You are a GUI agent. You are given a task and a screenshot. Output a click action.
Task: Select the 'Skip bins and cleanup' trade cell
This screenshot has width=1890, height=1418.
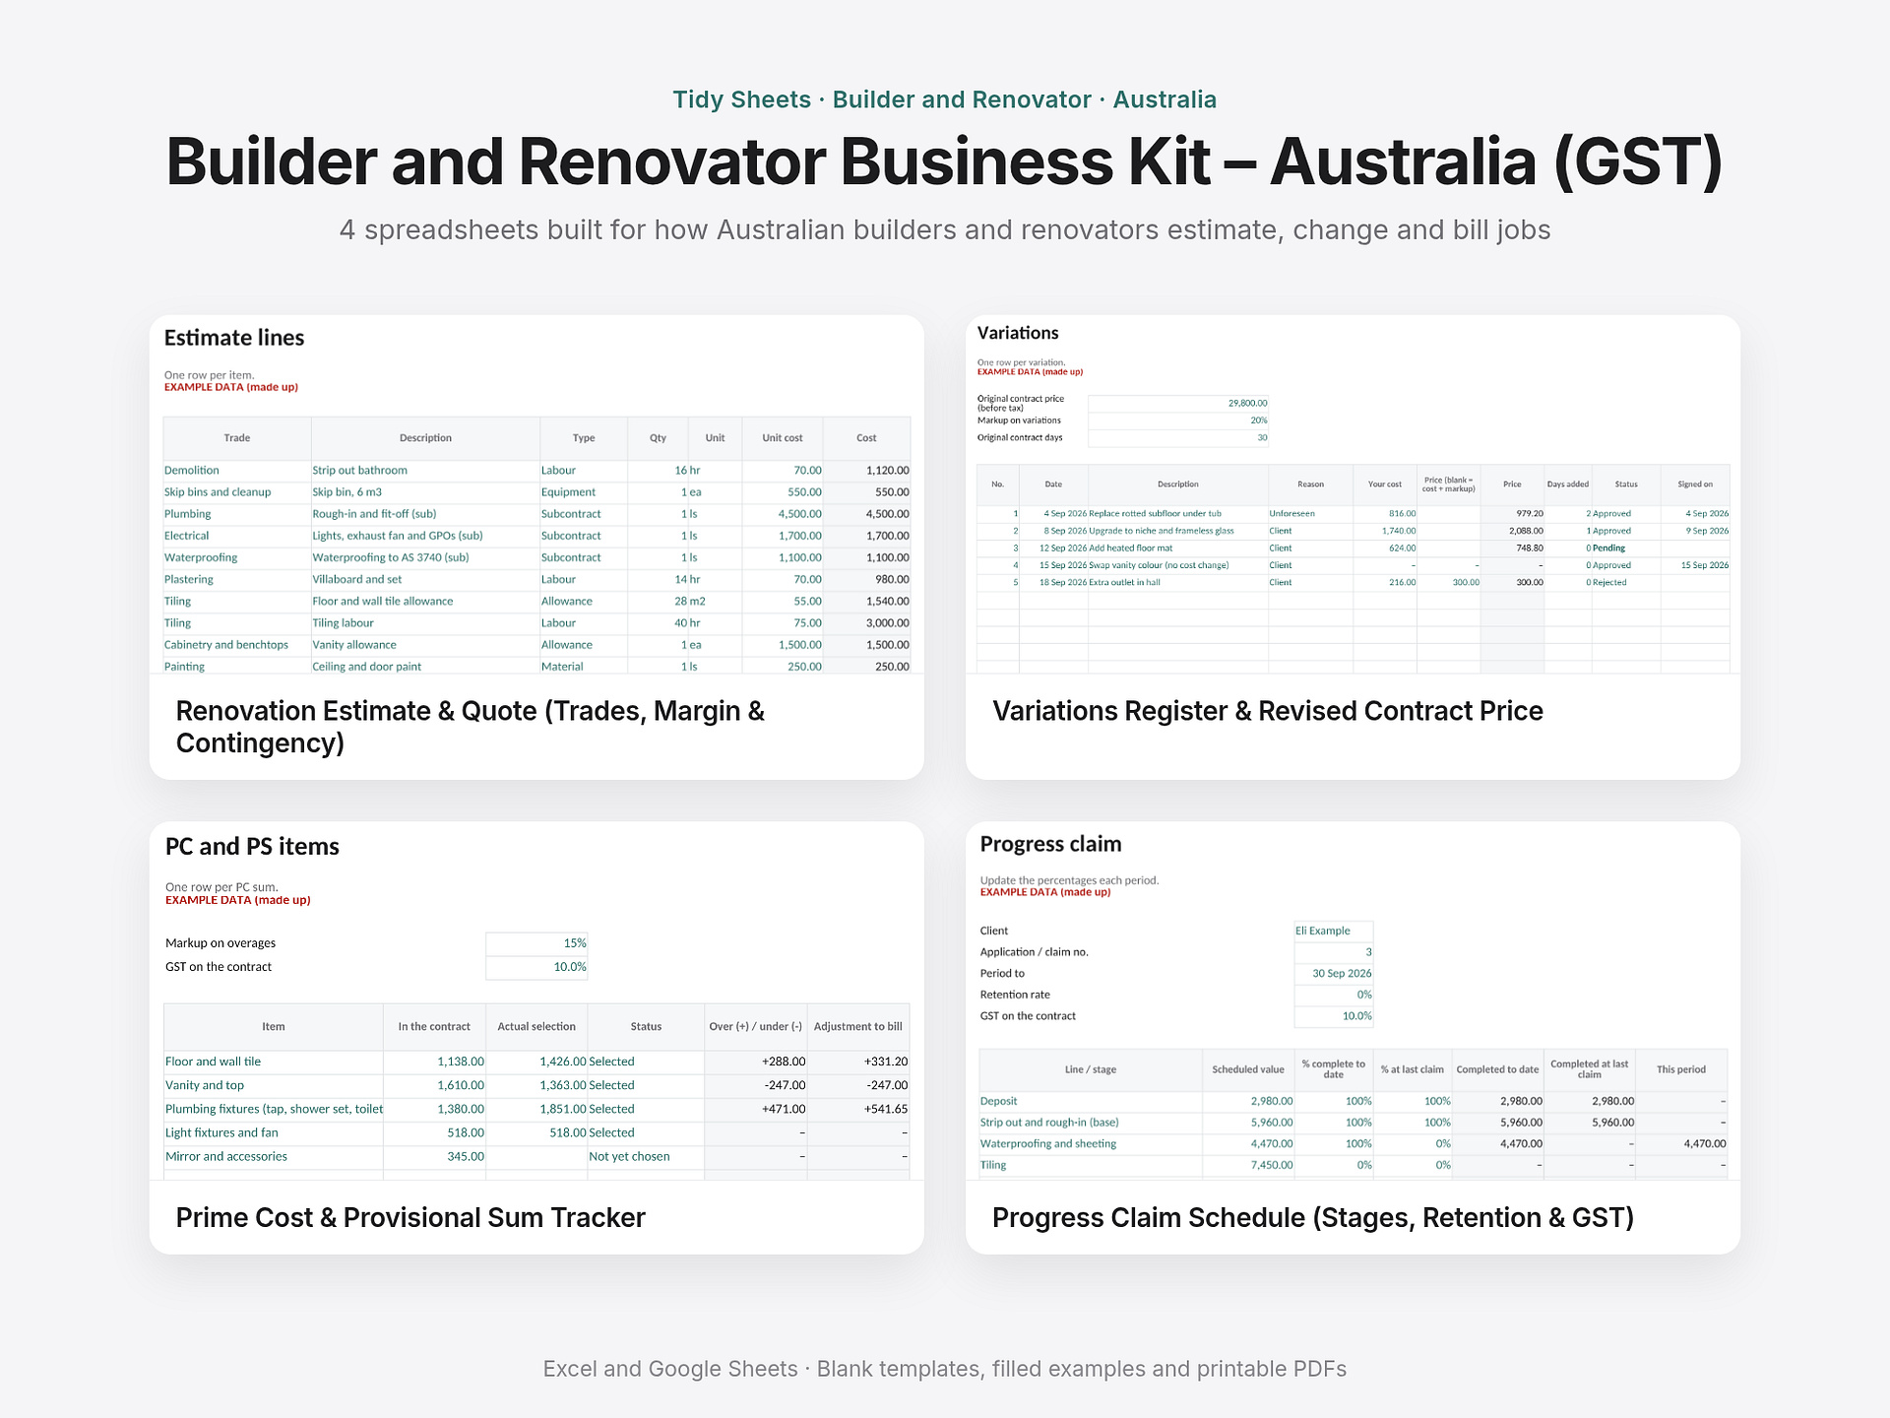tap(236, 492)
